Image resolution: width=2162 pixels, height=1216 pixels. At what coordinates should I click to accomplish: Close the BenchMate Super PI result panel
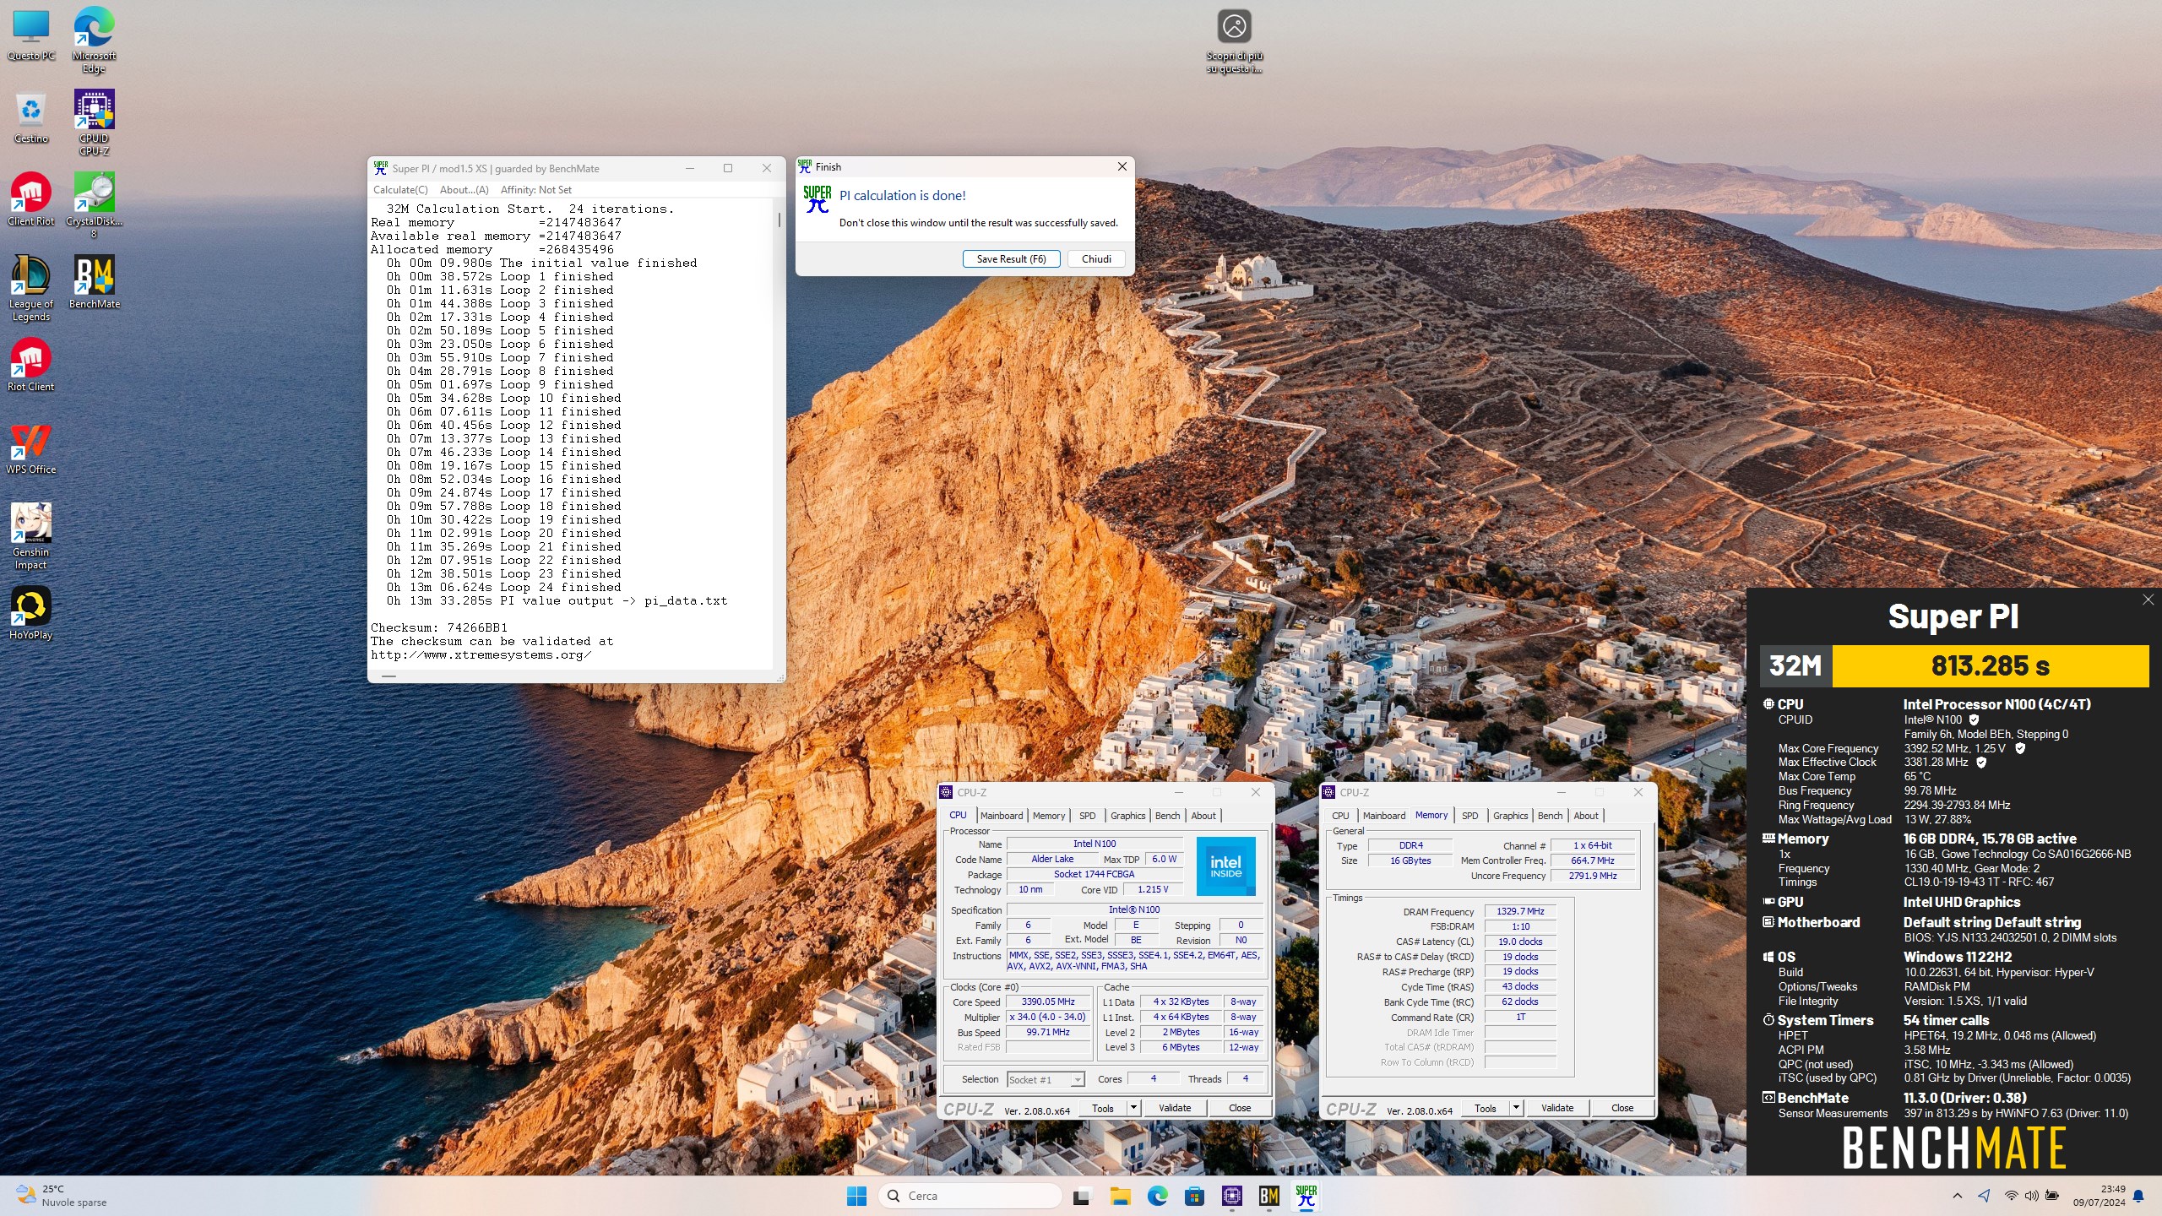coord(2148,600)
